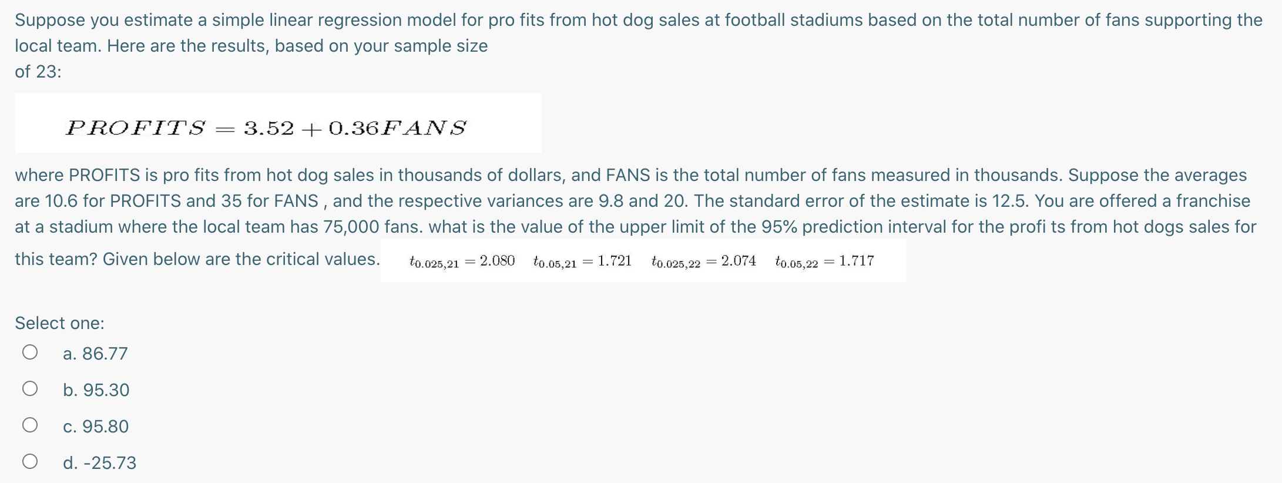
Task: Click the radio button beside 95.30
Action: (31, 388)
